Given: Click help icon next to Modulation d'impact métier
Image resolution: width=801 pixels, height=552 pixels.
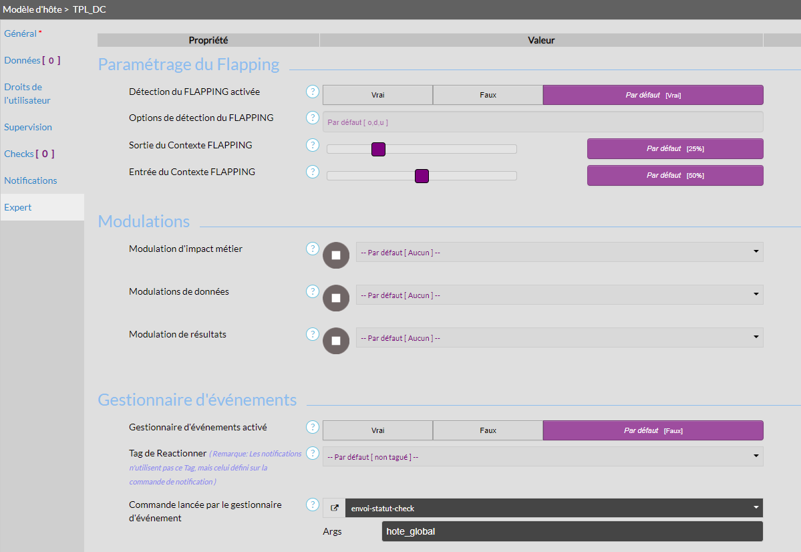Looking at the screenshot, I should coord(312,249).
